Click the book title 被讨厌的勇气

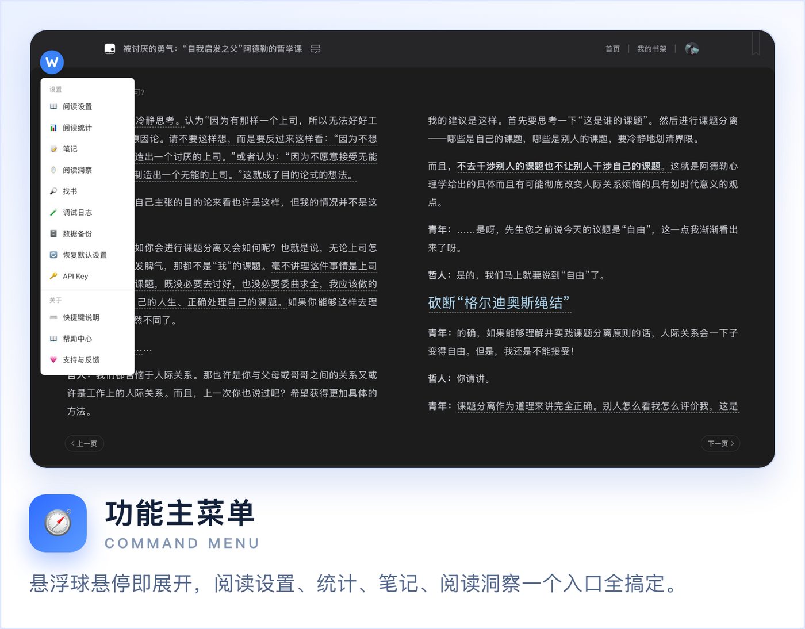pos(212,49)
